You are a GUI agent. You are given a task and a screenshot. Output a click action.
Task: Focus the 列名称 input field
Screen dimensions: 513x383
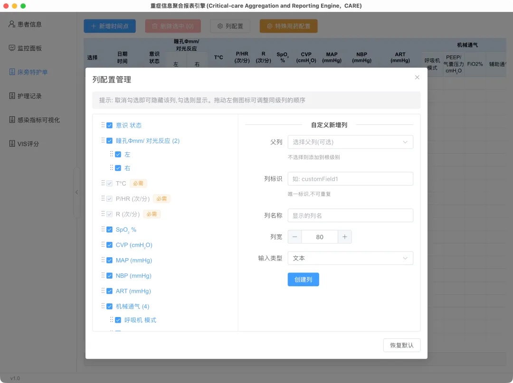pyautogui.click(x=351, y=215)
